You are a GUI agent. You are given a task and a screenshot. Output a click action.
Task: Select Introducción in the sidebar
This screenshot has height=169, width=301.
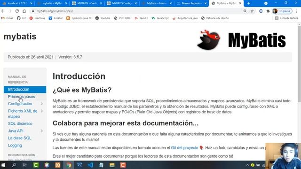pyautogui.click(x=25, y=90)
